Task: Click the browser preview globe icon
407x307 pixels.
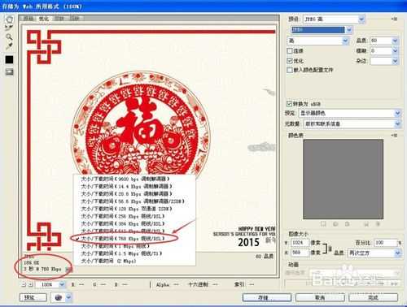Action: click(x=59, y=297)
